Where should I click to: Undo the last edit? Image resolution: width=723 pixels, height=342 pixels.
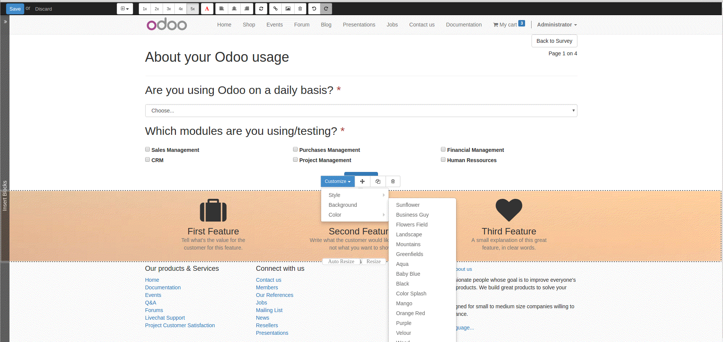(314, 9)
